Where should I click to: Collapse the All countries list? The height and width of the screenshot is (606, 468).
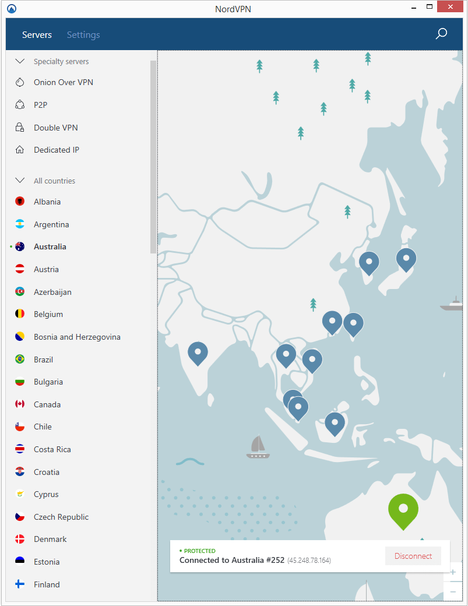(20, 181)
